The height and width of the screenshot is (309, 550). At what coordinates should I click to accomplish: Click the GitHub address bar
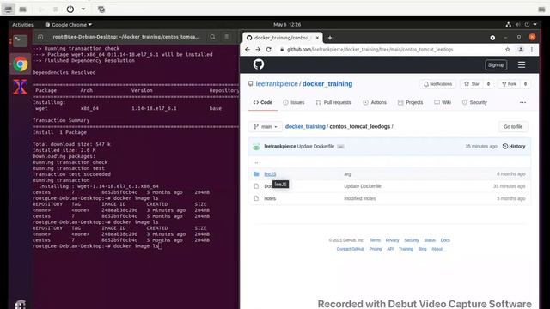click(370, 50)
